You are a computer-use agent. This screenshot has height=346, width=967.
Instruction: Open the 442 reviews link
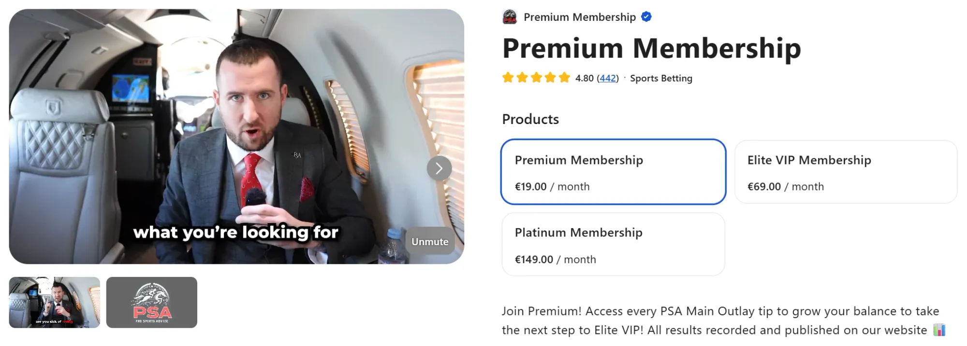pos(608,78)
